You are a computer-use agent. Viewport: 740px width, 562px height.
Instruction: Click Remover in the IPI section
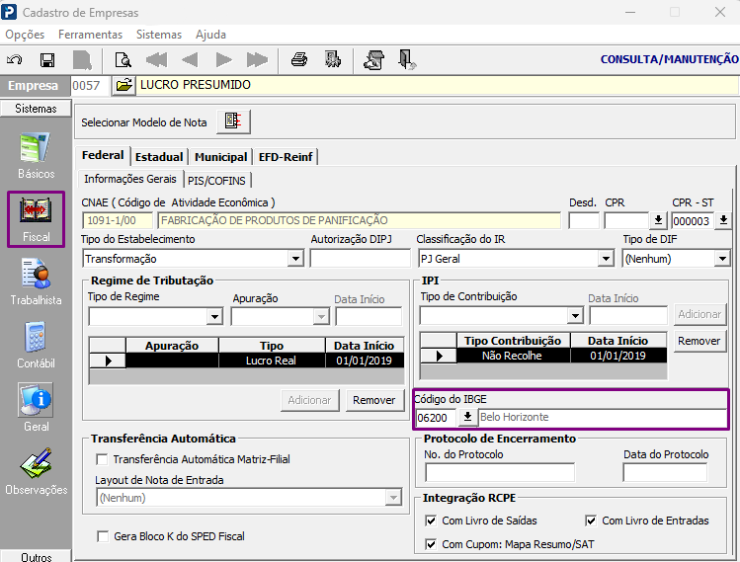click(x=699, y=341)
